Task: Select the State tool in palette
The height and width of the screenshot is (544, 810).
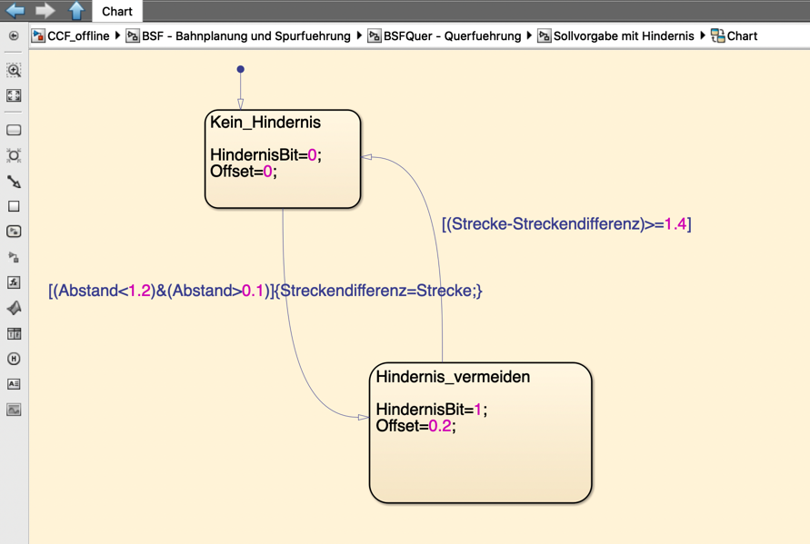Action: pos(14,130)
